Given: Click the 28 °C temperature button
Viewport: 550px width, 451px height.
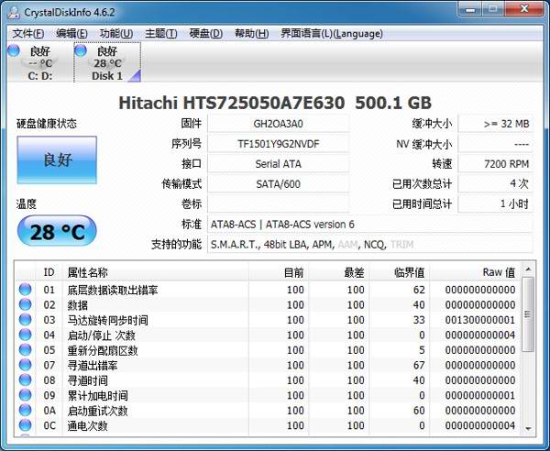Looking at the screenshot, I should 56,232.
